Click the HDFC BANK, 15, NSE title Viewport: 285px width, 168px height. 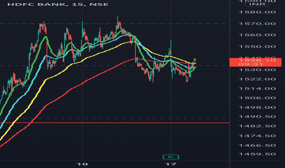pyautogui.click(x=58, y=4)
